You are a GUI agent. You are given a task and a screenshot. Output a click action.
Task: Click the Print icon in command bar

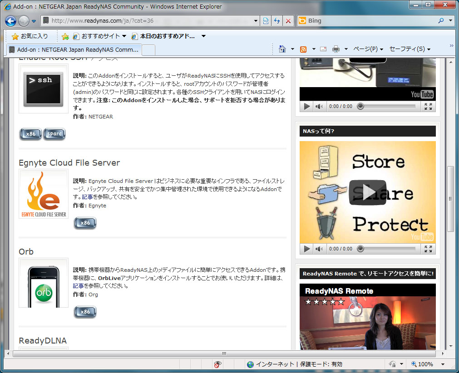coord(336,49)
